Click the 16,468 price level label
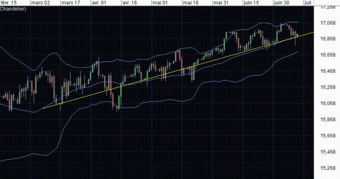Viewport: 340px width, 179px height. pyautogui.click(x=328, y=71)
